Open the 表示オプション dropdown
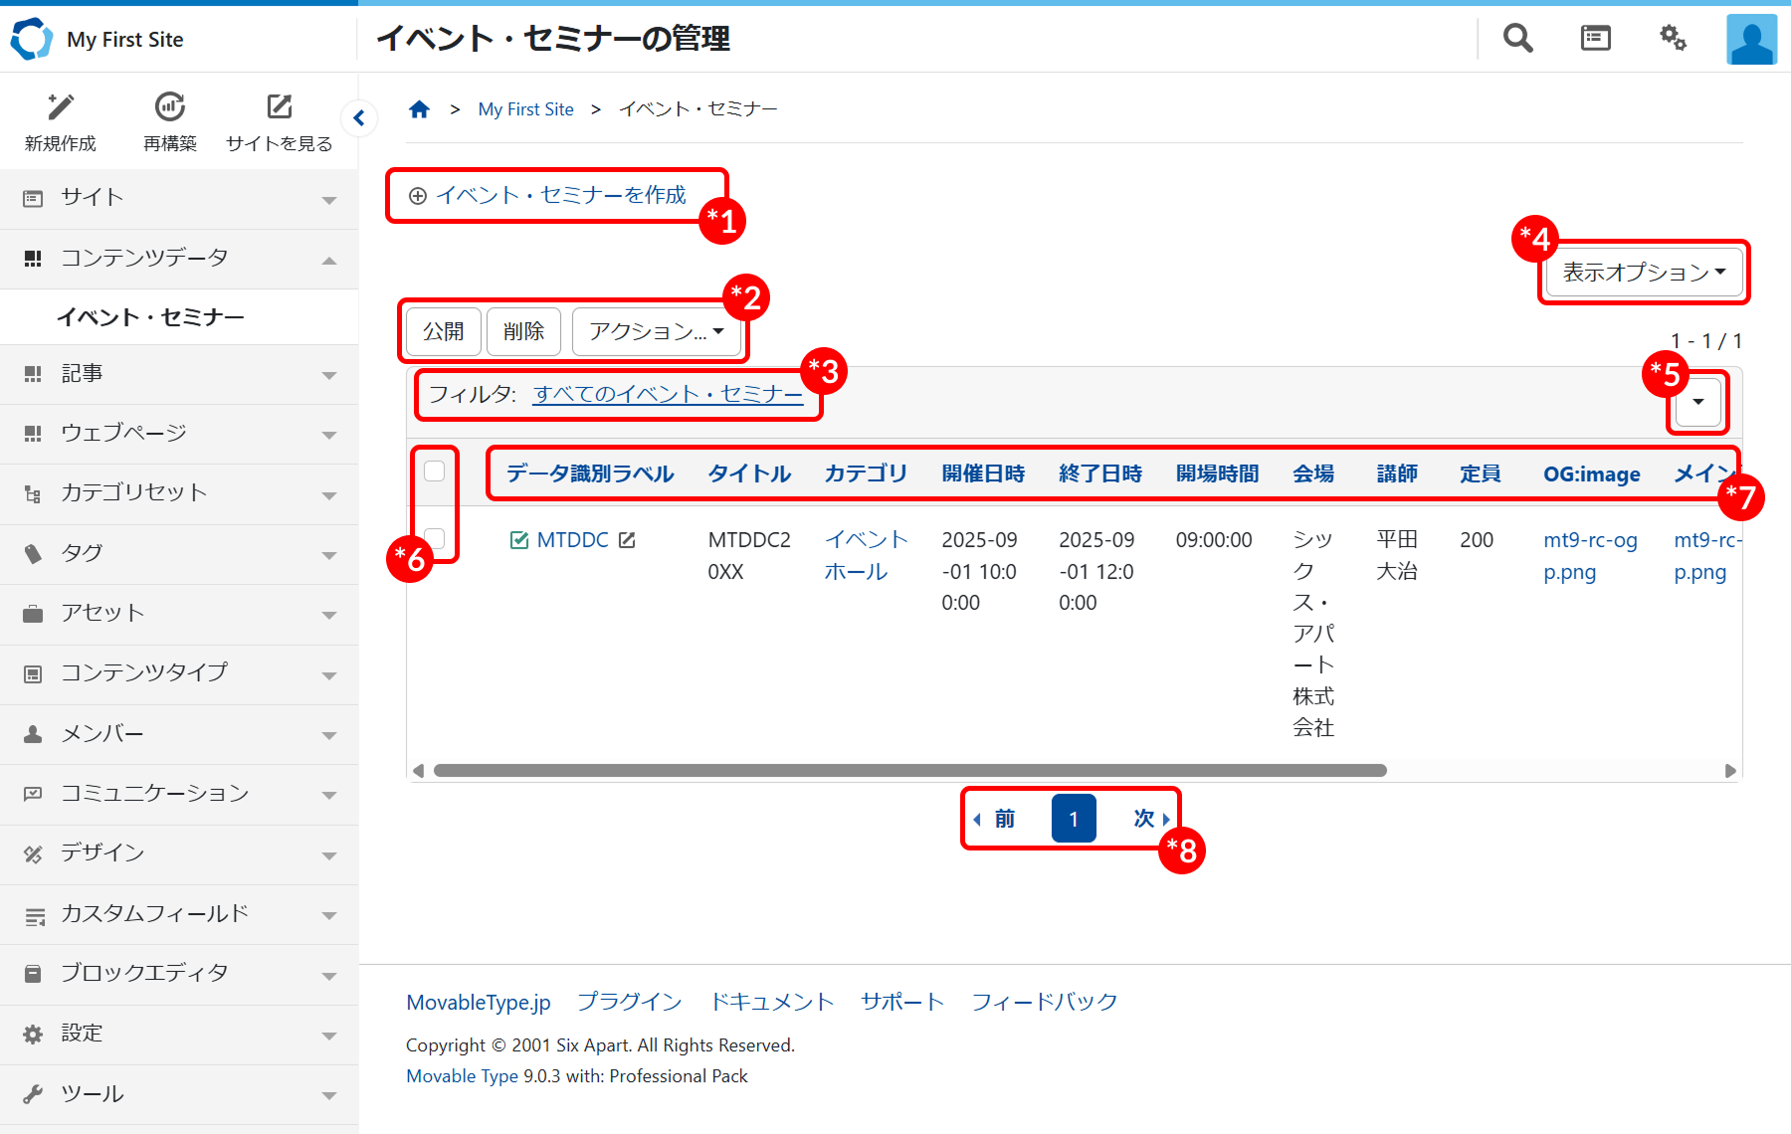 1643,273
